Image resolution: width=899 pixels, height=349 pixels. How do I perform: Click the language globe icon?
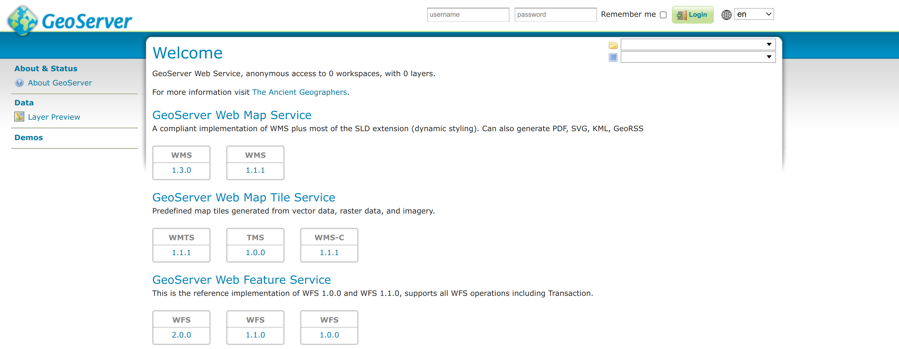coord(726,15)
